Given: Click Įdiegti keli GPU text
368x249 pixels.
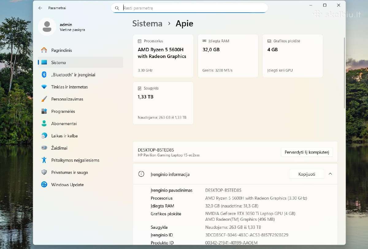Looking at the screenshot, I should tap(280, 70).
